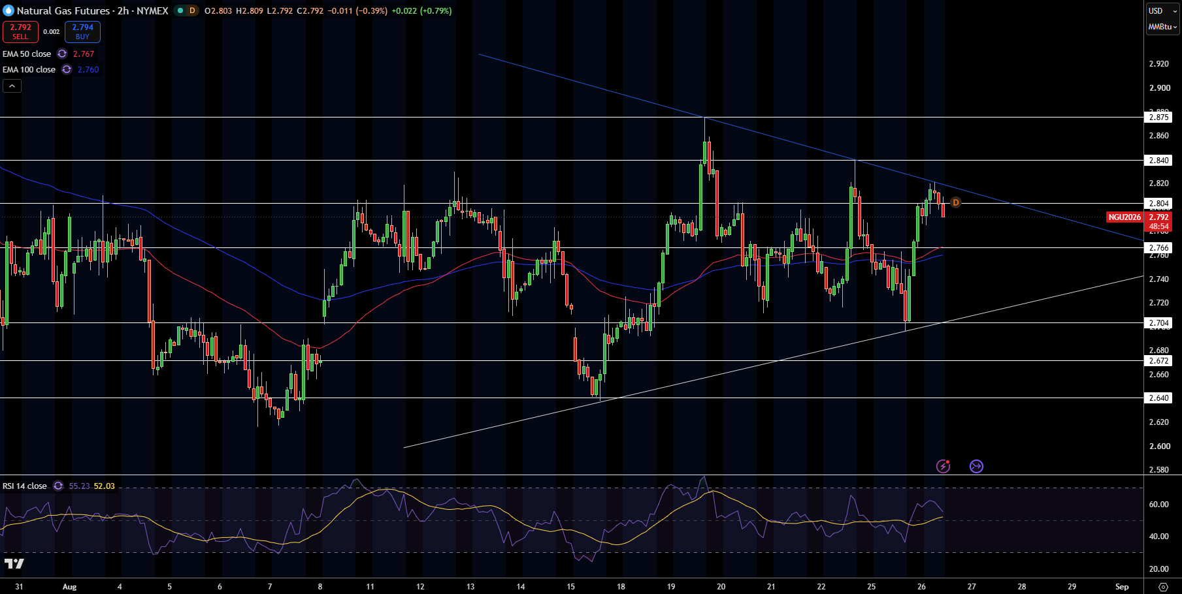Click the 2.672 horizontal line price label

tap(1159, 361)
